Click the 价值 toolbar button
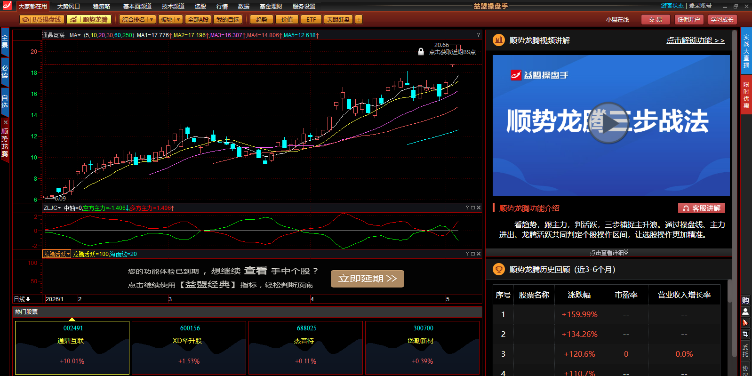 point(287,19)
